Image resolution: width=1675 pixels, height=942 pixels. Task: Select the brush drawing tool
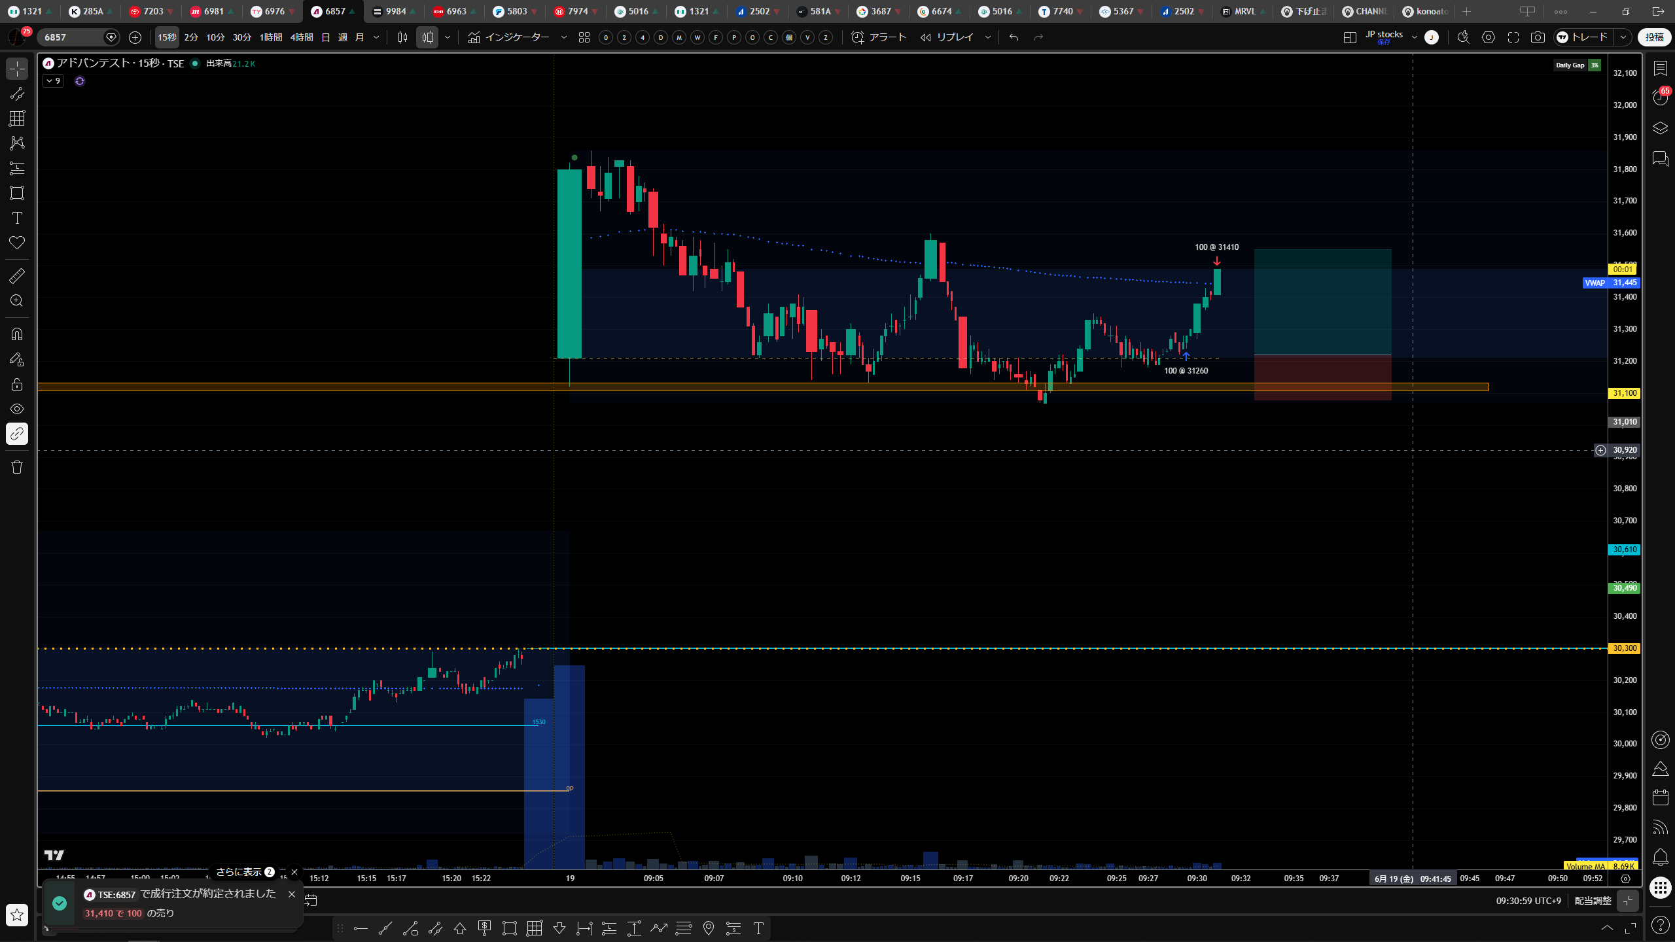17,94
